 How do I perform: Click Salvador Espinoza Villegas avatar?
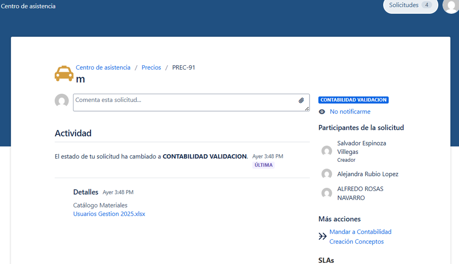pyautogui.click(x=327, y=151)
